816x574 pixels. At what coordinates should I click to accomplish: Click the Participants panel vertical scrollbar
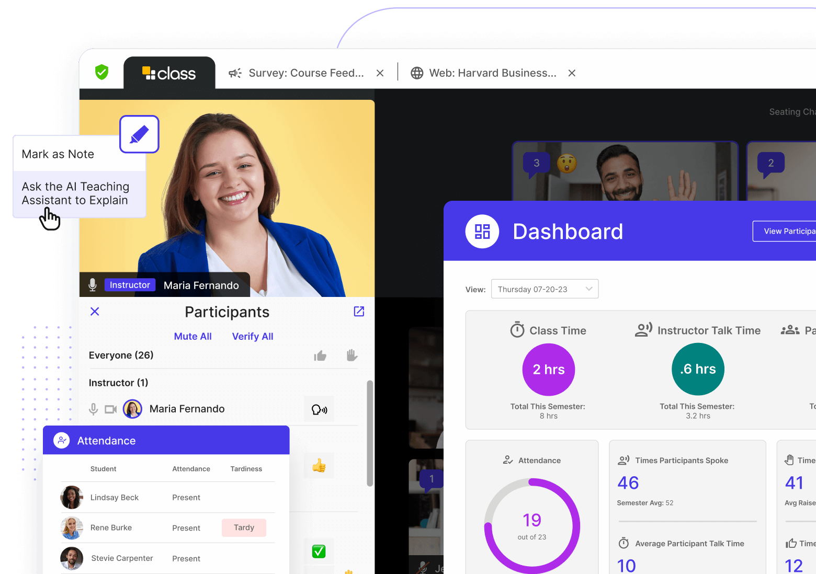tap(370, 433)
